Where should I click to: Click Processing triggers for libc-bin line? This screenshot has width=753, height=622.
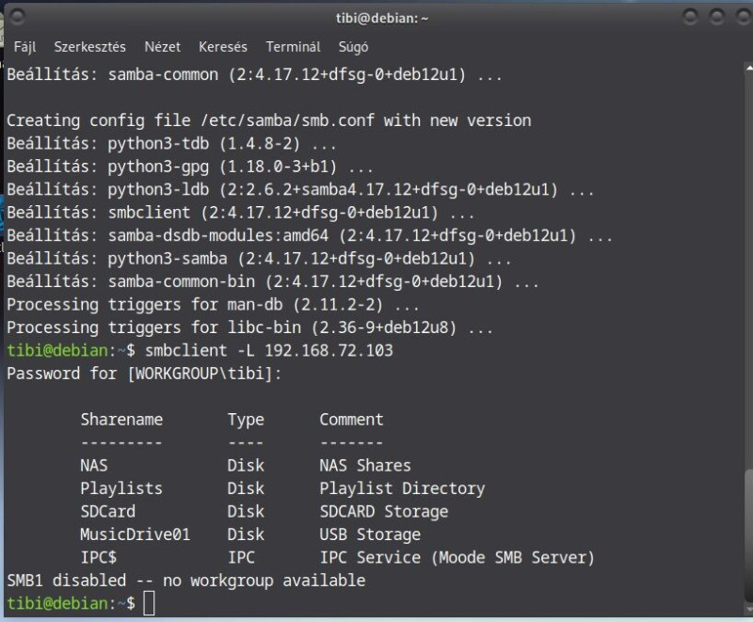tap(249, 327)
